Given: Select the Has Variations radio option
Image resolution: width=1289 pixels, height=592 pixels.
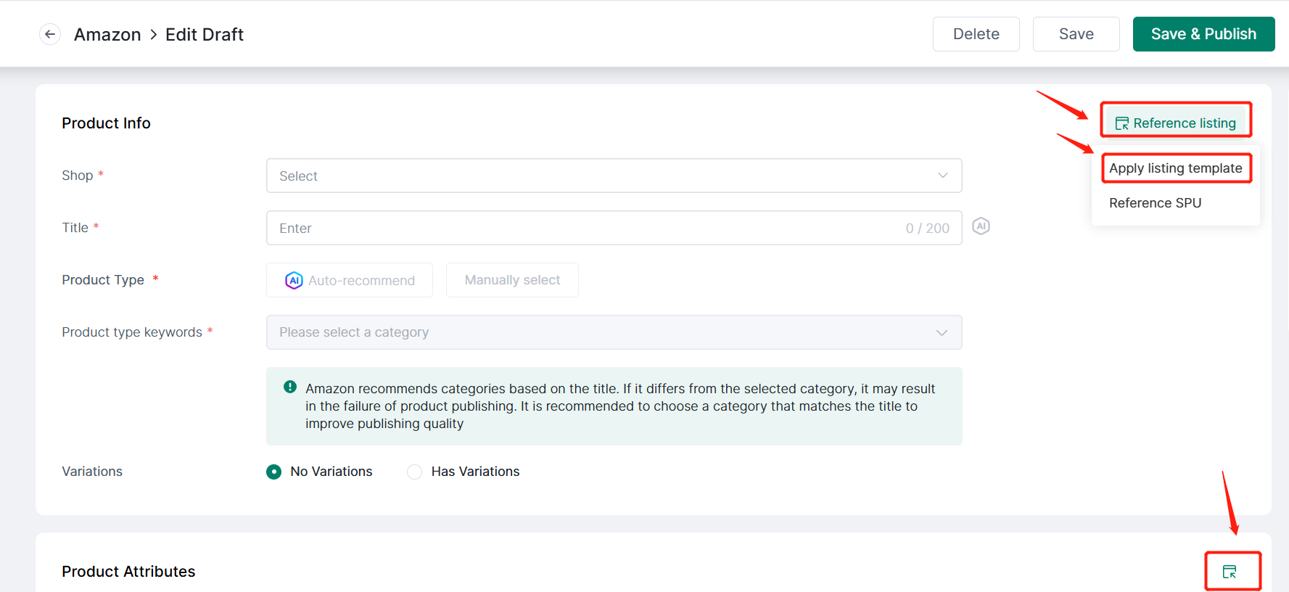Looking at the screenshot, I should pyautogui.click(x=415, y=472).
